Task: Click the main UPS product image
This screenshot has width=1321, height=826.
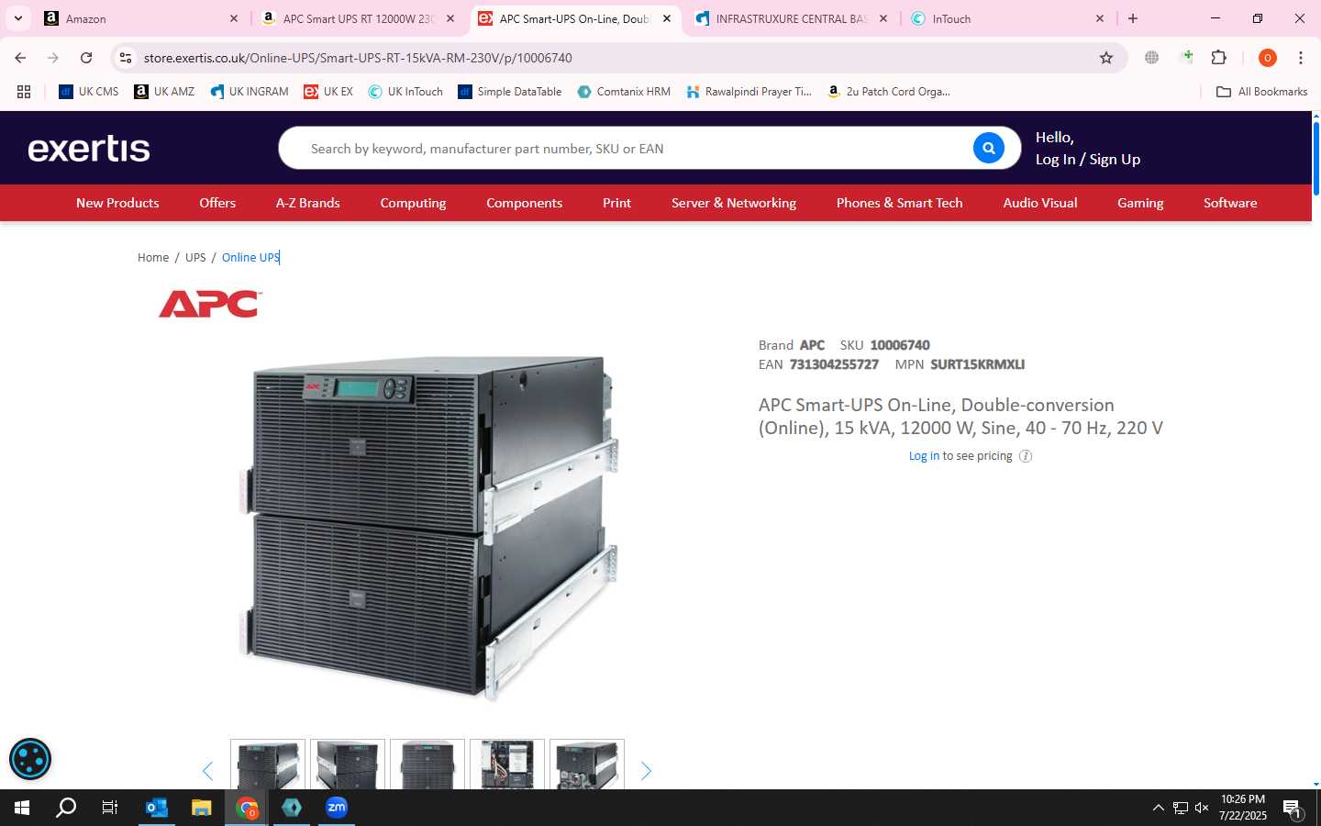Action: coord(429,528)
